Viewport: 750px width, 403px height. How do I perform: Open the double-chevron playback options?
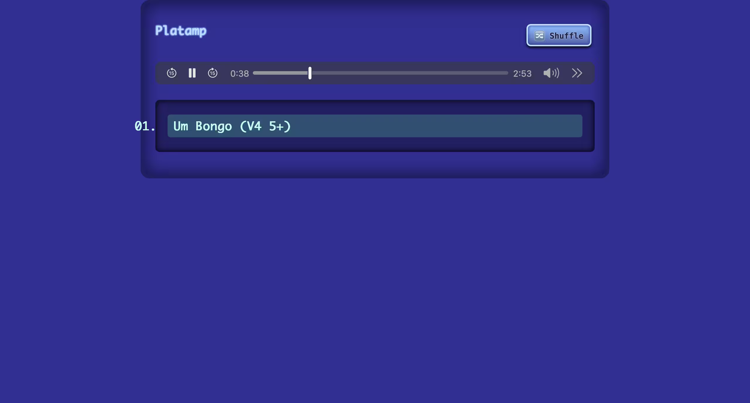click(577, 73)
